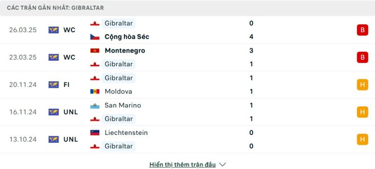The width and height of the screenshot is (375, 169).
Task: Click the red B badge for Czech Republic match
Action: [362, 30]
